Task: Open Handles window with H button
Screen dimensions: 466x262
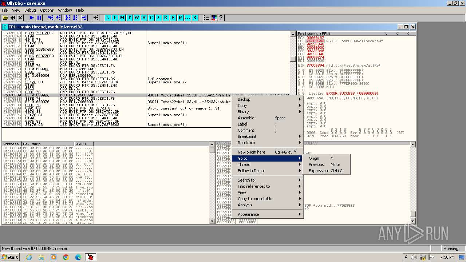Action: point(144,17)
